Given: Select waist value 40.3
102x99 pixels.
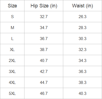Looking at the screenshot, I should tap(82, 94).
